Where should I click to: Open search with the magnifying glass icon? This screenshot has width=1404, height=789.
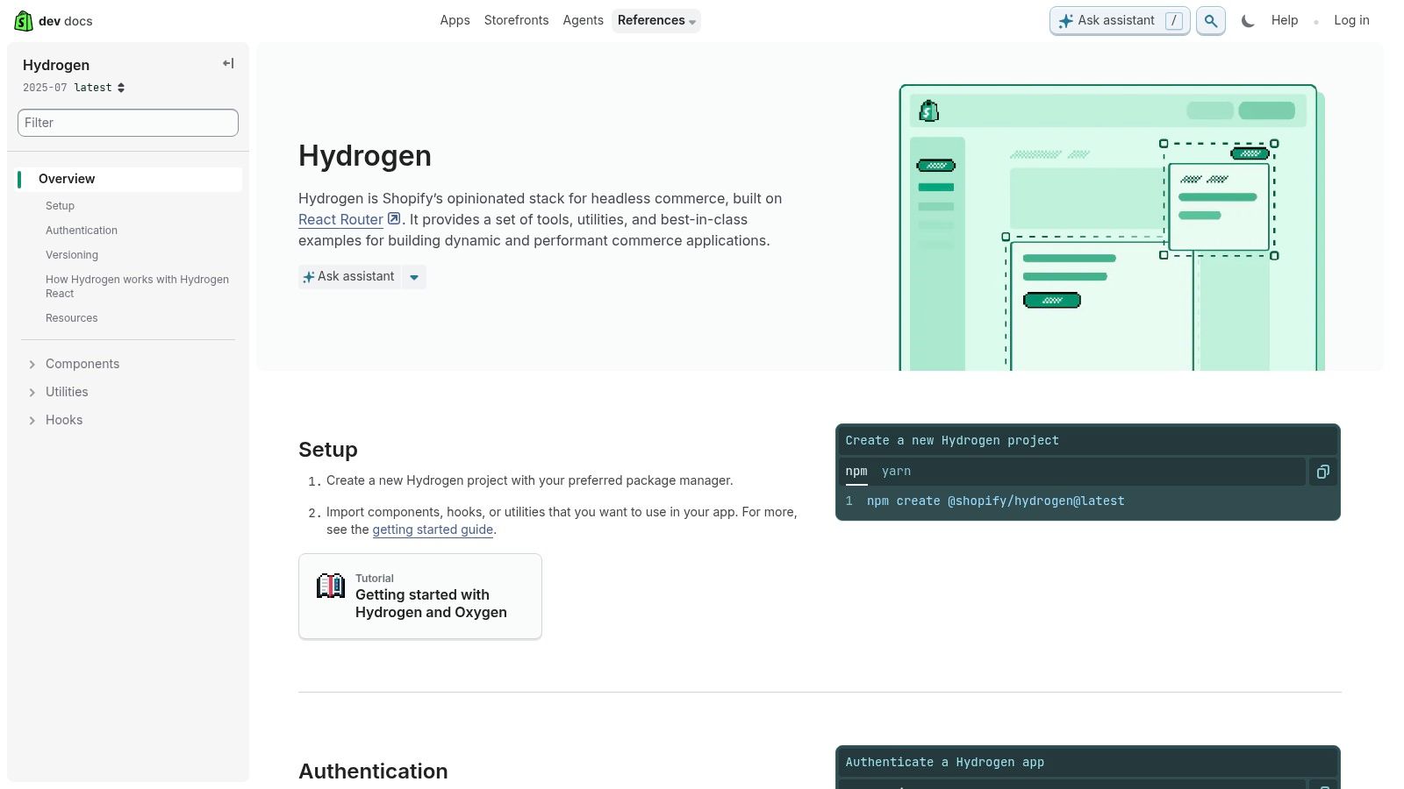tap(1210, 20)
